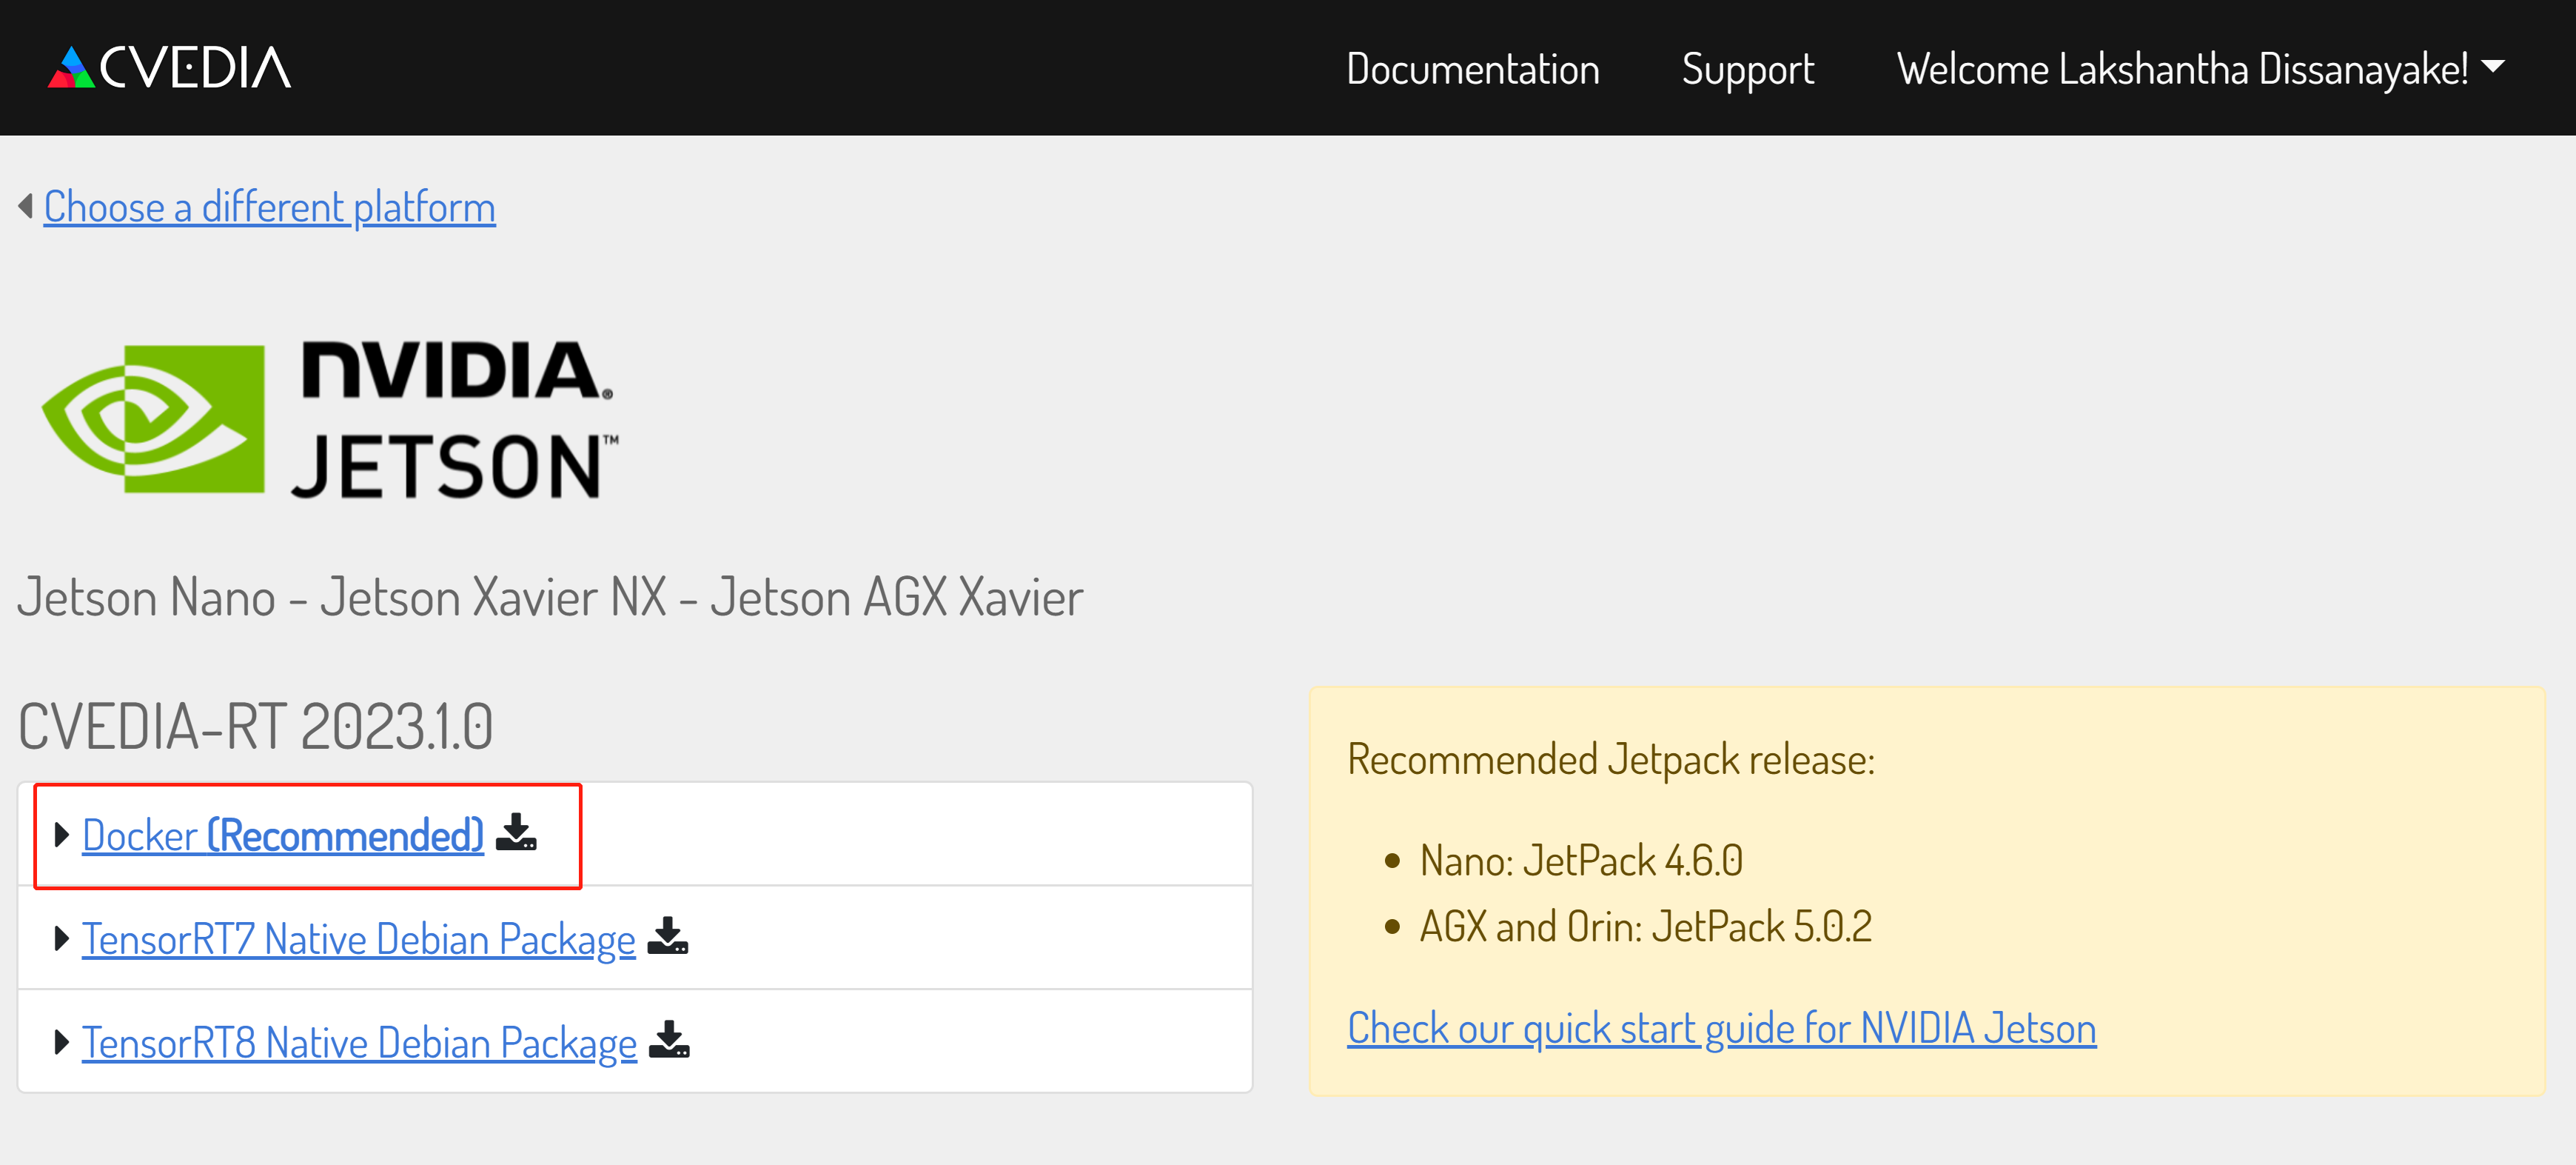Viewport: 2576px width, 1165px height.
Task: Click the Docker (Recommended) link text
Action: (x=283, y=835)
